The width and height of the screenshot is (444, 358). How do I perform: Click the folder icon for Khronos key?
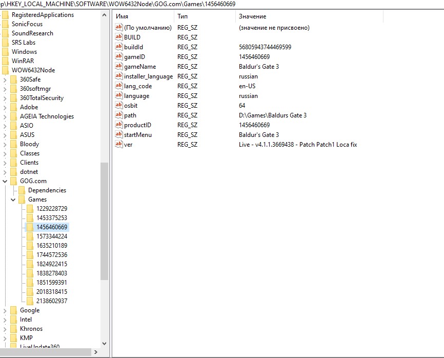[14, 329]
